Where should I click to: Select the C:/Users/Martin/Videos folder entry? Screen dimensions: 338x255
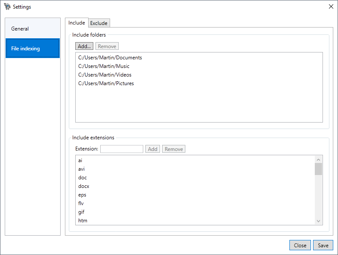coord(105,75)
